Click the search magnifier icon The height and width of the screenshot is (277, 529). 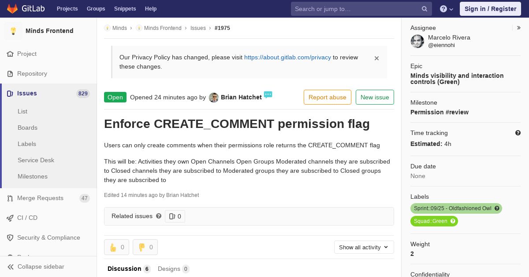pos(425,9)
